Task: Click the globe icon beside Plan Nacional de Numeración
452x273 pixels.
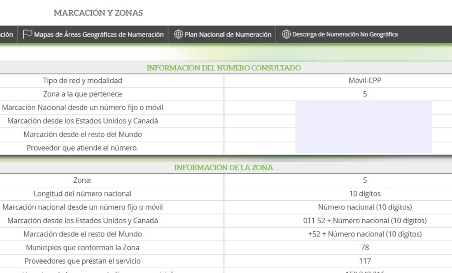Action: coord(178,34)
